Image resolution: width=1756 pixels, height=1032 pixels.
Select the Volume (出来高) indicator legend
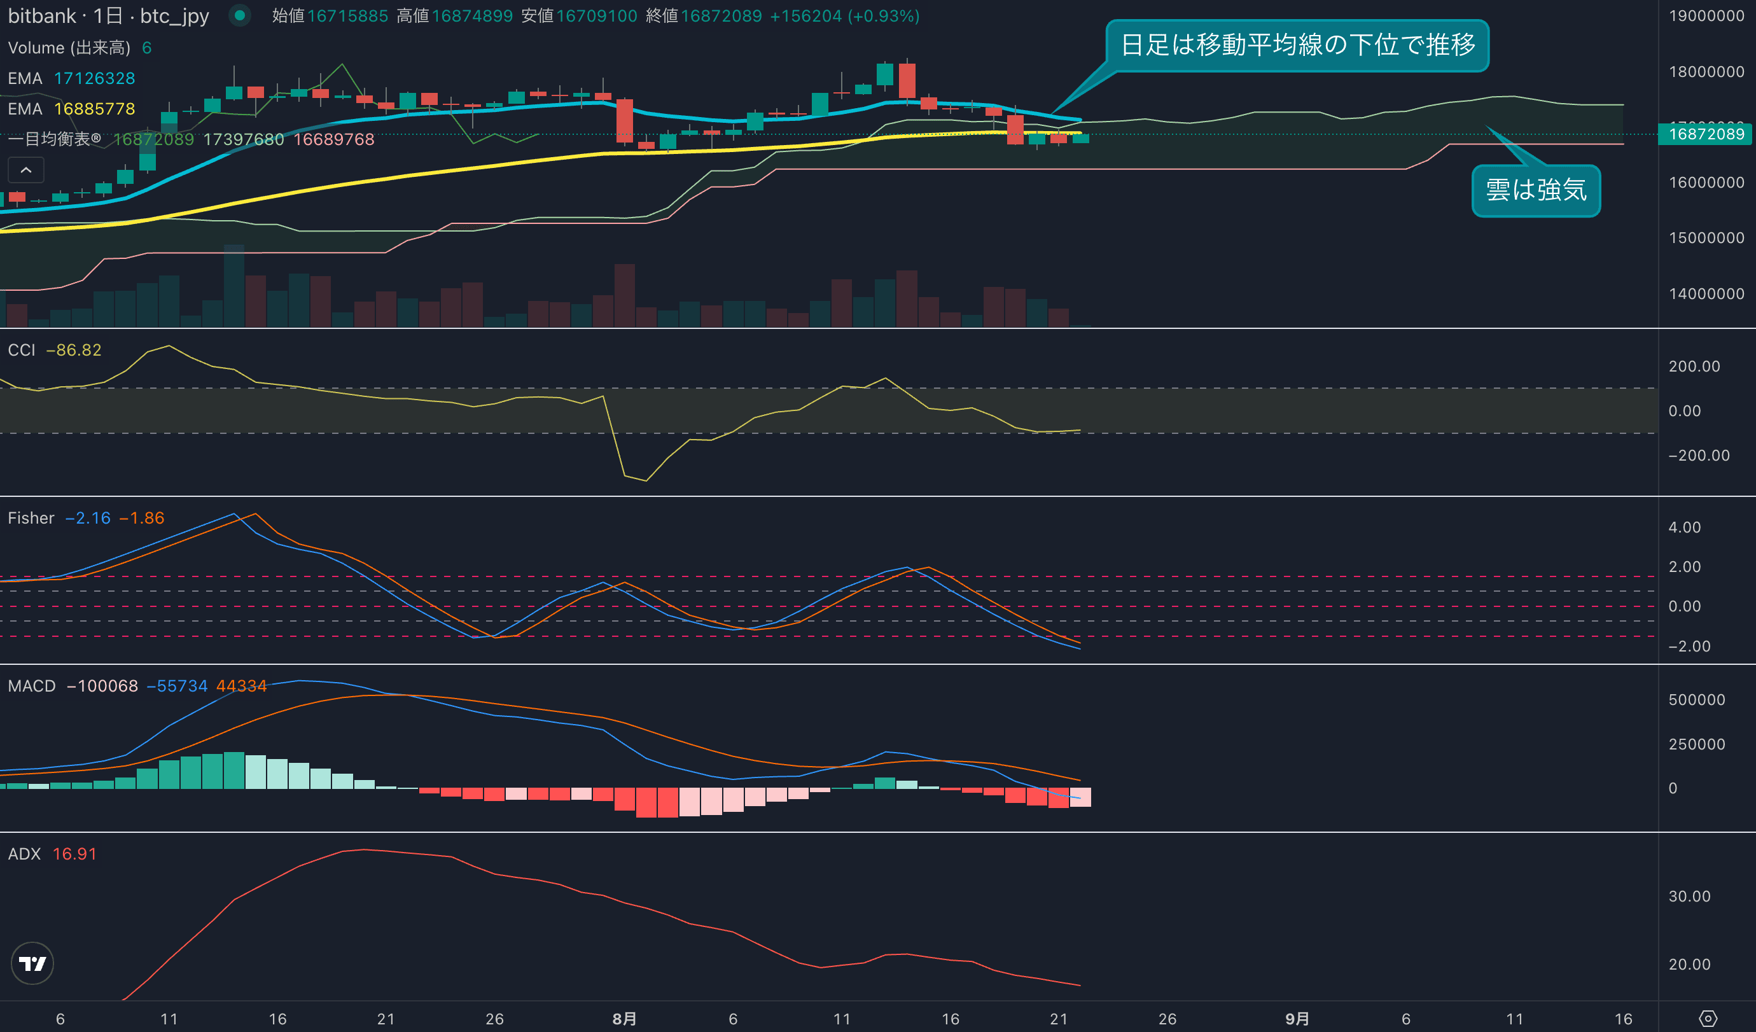pos(69,47)
